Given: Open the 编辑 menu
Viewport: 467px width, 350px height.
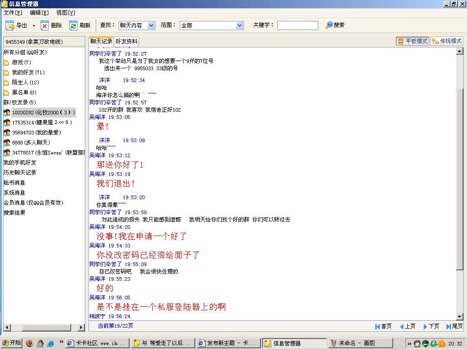Looking at the screenshot, I should [39, 12].
